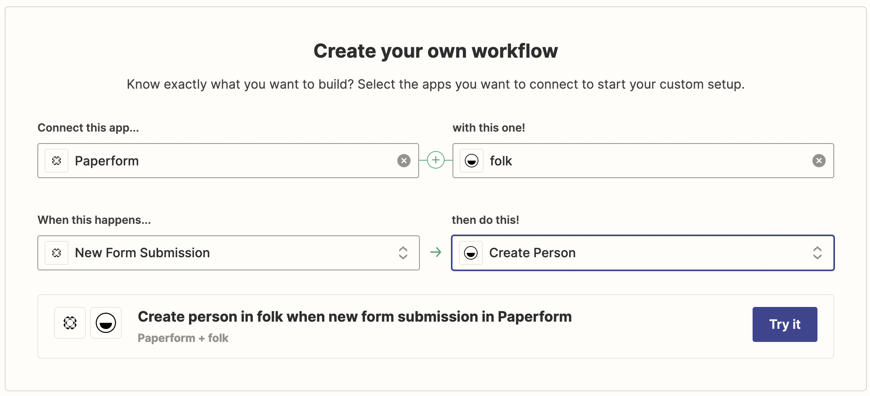
Task: Focus the Paperform app input field
Action: (x=228, y=161)
